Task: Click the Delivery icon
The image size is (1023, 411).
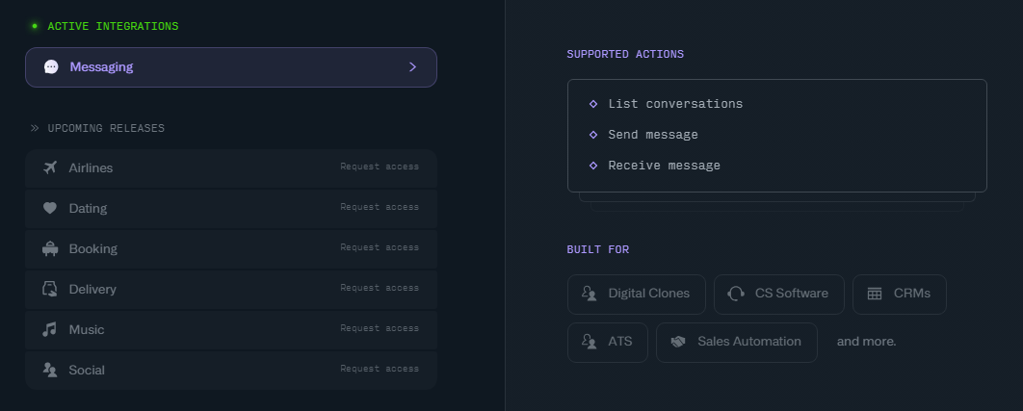Action: click(51, 289)
